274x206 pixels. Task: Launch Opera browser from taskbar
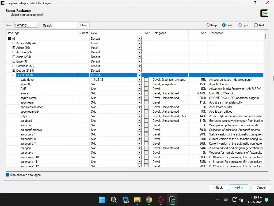click(161, 200)
